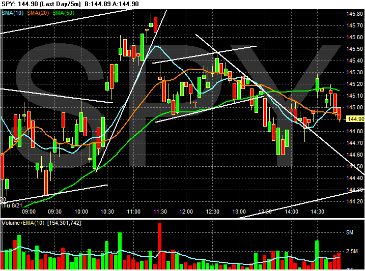Click the 145.30 price axis label
Screen dimensions: 365x271
[354, 72]
